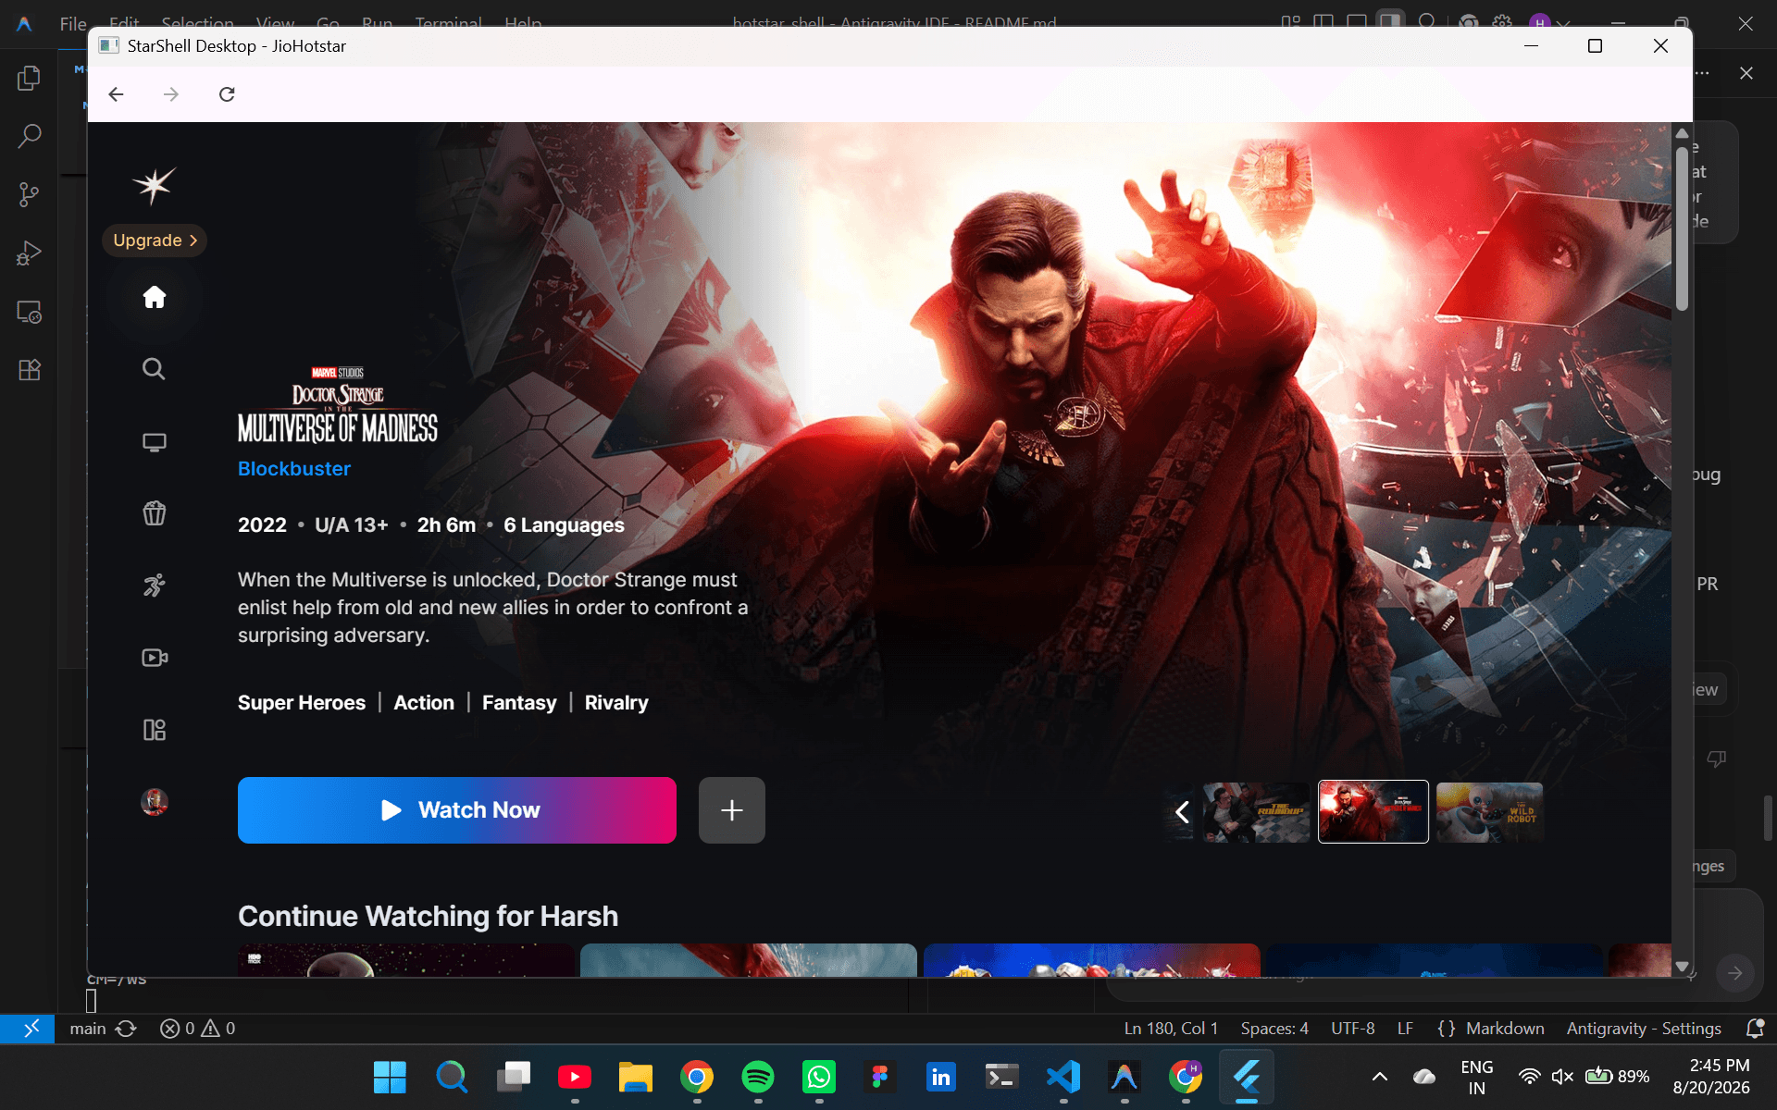1777x1110 pixels.
Task: Click the page scrollbar thumb in StarShell
Action: pyautogui.click(x=1682, y=228)
